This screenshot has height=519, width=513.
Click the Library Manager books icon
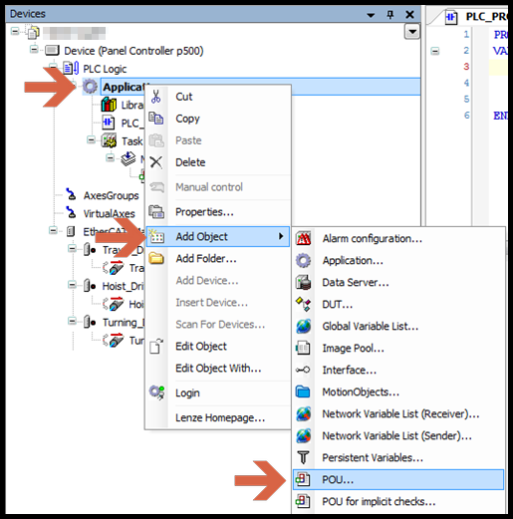[x=109, y=105]
